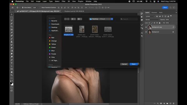The image size is (187, 105).
Task: Select the Frame tool
Action: (x=12, y=29)
